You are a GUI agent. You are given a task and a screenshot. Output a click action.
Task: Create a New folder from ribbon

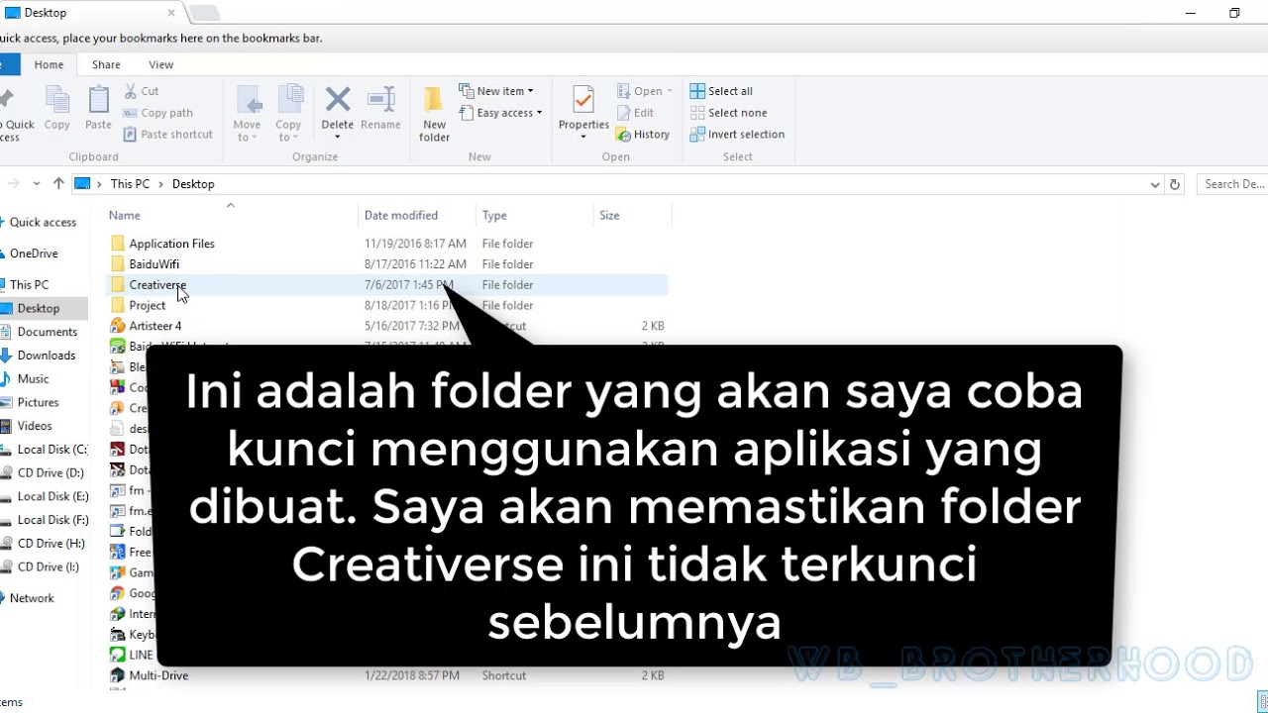point(434,113)
